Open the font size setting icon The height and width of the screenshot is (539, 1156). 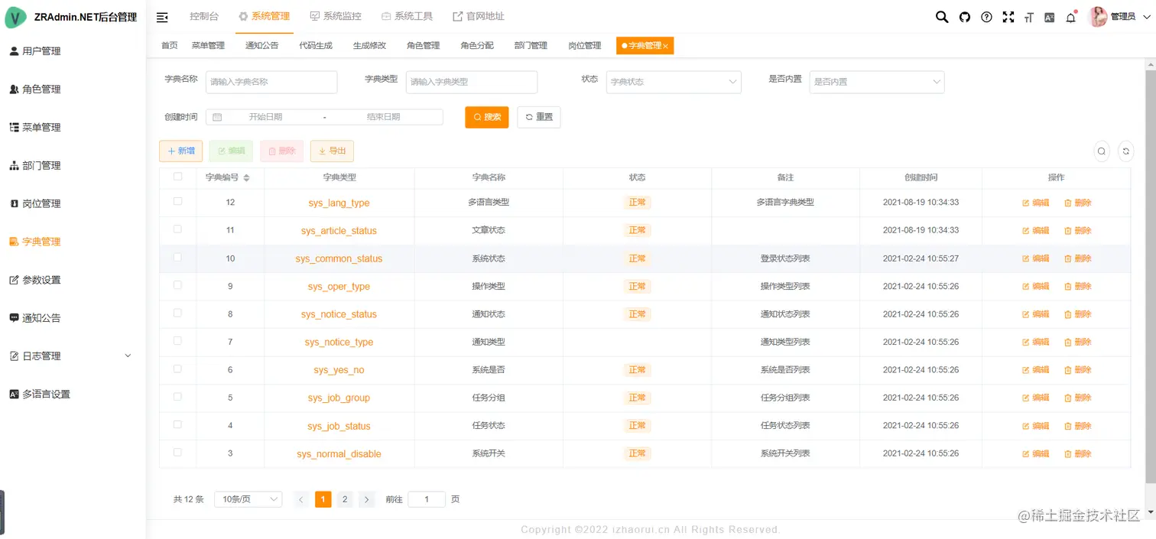1029,17
